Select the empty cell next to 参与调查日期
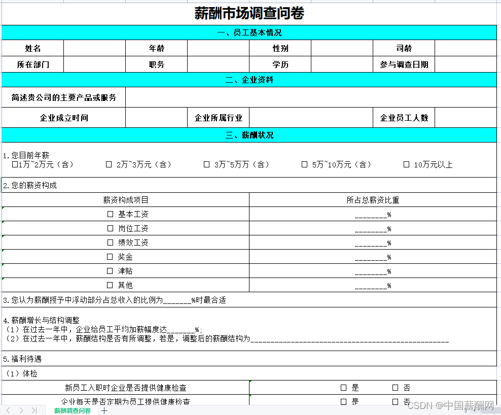 (466, 64)
